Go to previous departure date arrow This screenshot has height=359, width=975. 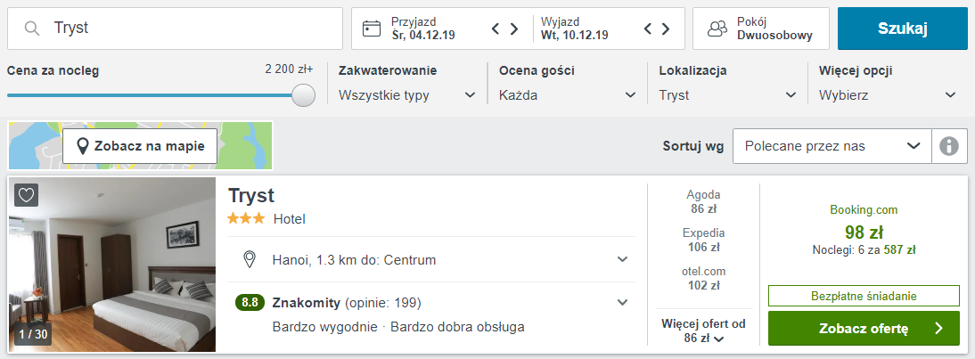(x=649, y=29)
